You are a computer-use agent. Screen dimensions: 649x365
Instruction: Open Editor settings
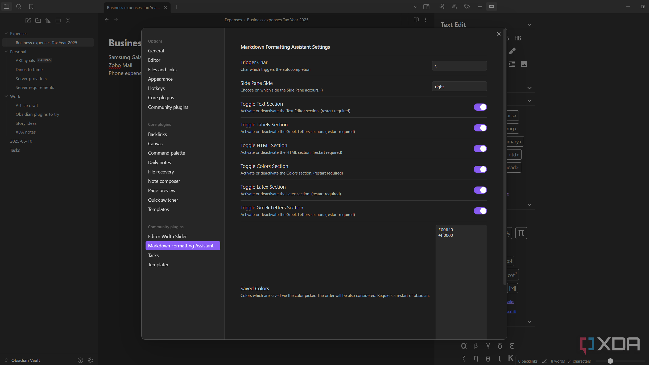tap(154, 60)
